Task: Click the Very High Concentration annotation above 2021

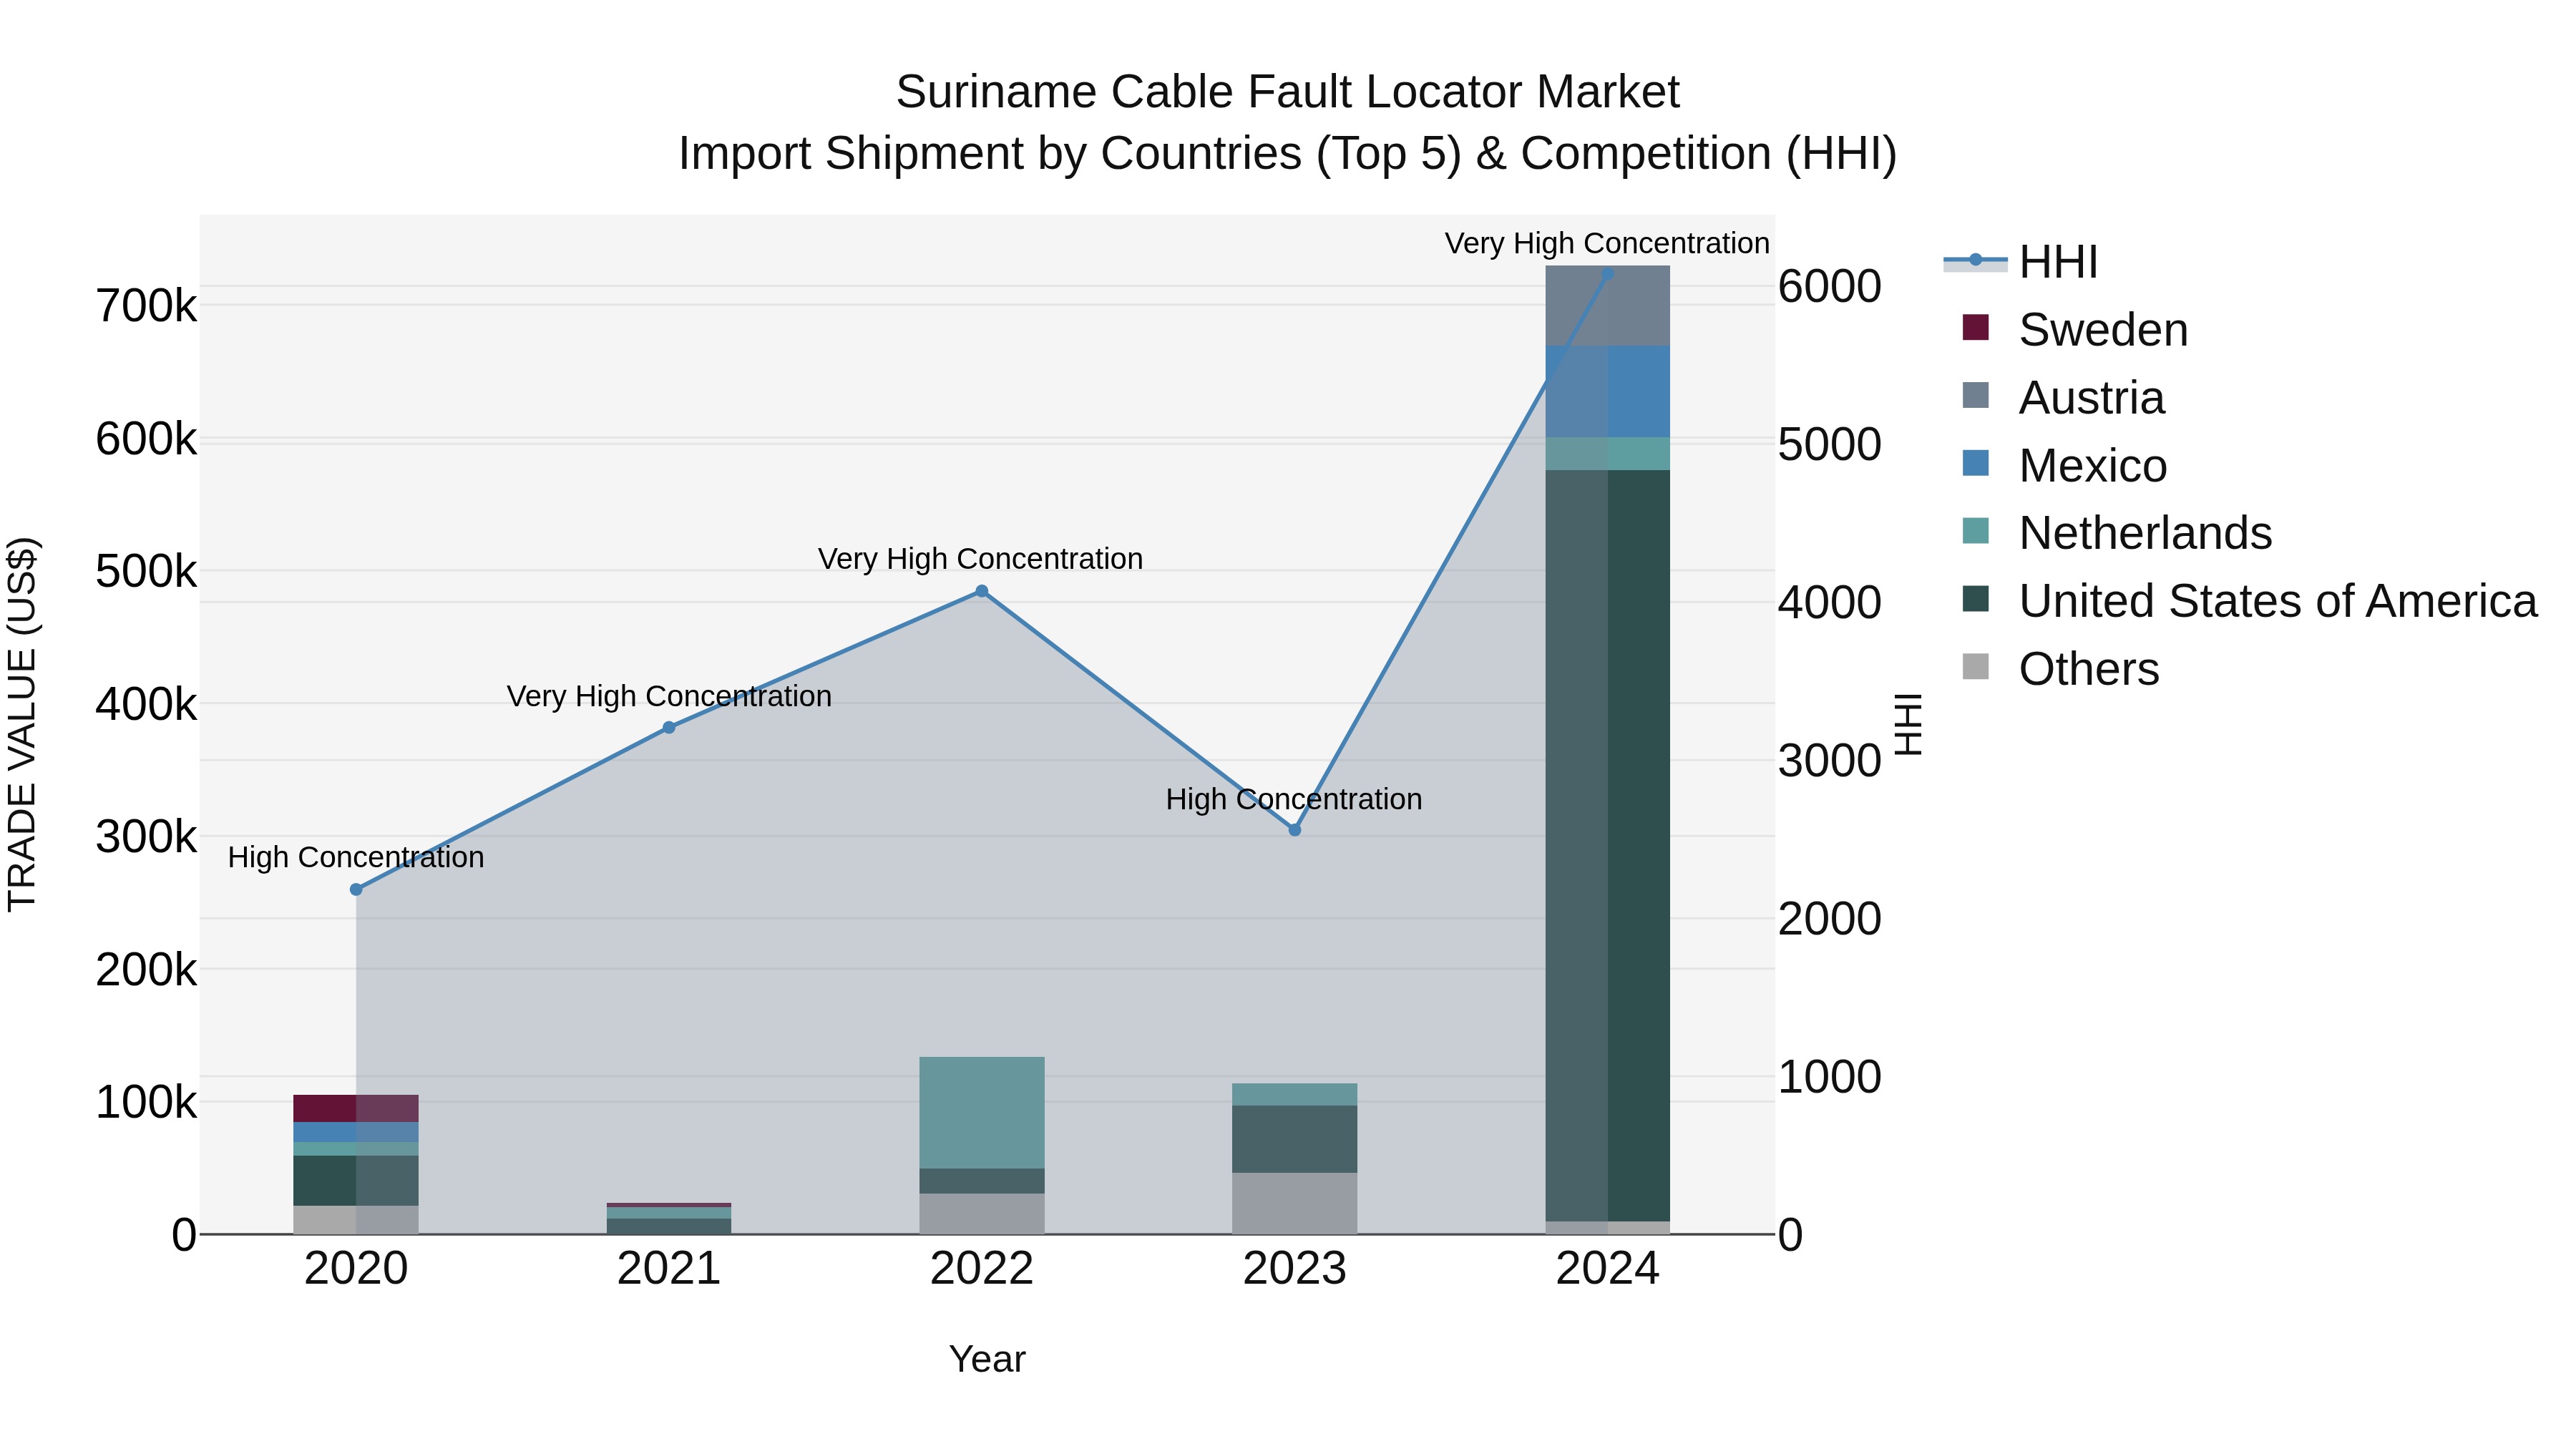Action: [669, 696]
